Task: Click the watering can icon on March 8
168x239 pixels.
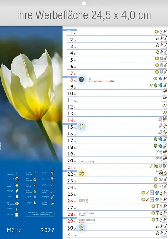Action: tap(160, 79)
